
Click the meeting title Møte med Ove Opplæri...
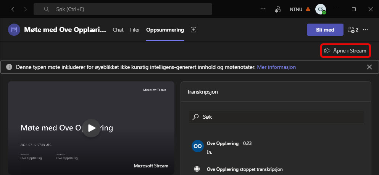pos(65,30)
